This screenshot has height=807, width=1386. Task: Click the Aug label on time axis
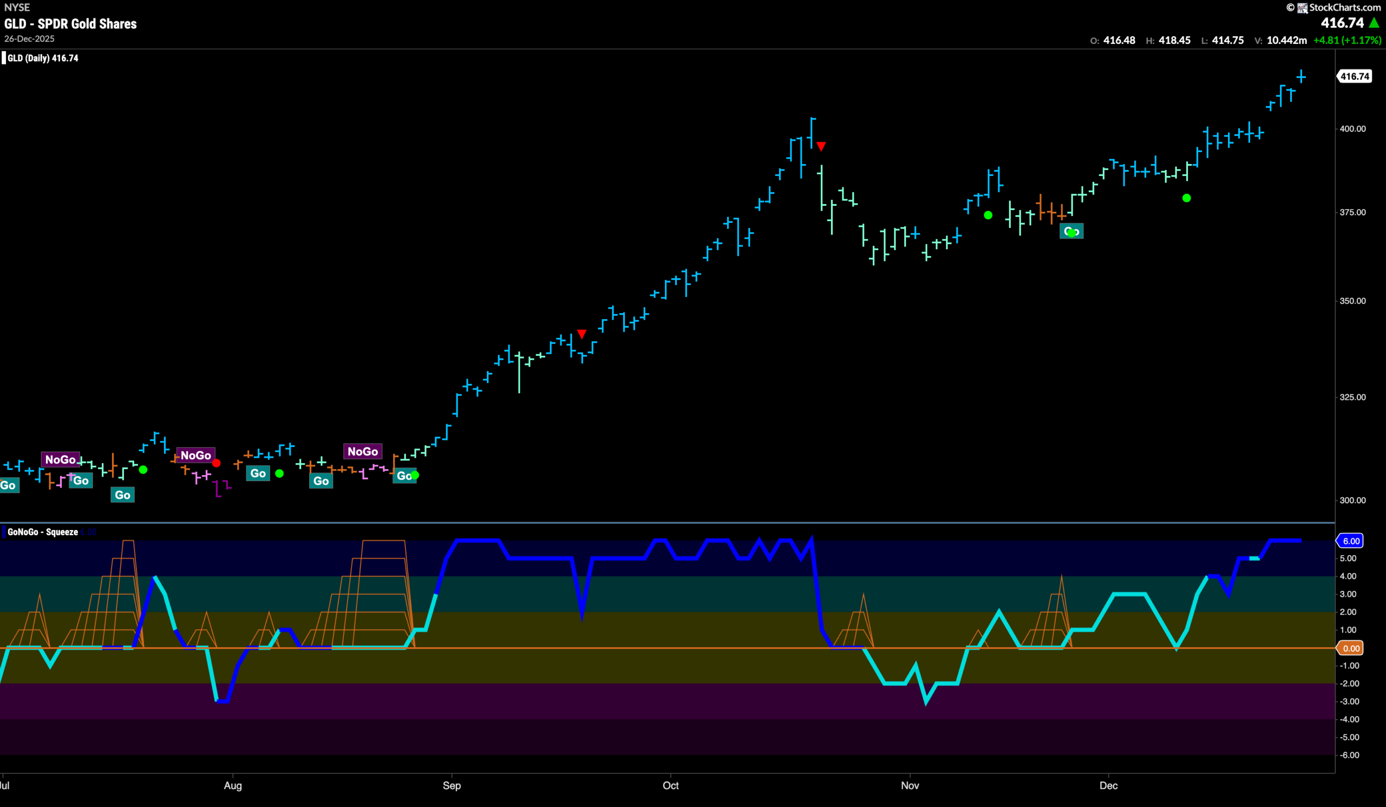coord(233,785)
